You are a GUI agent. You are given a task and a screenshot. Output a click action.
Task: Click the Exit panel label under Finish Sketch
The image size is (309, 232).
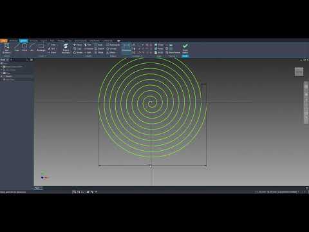(185, 56)
